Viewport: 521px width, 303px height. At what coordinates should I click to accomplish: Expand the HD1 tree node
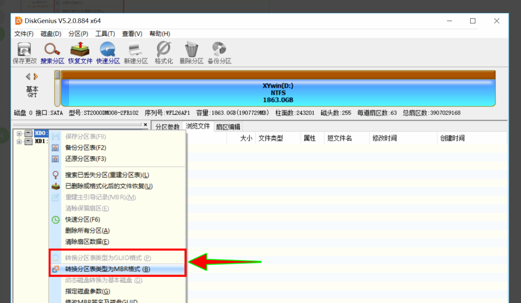(19, 142)
